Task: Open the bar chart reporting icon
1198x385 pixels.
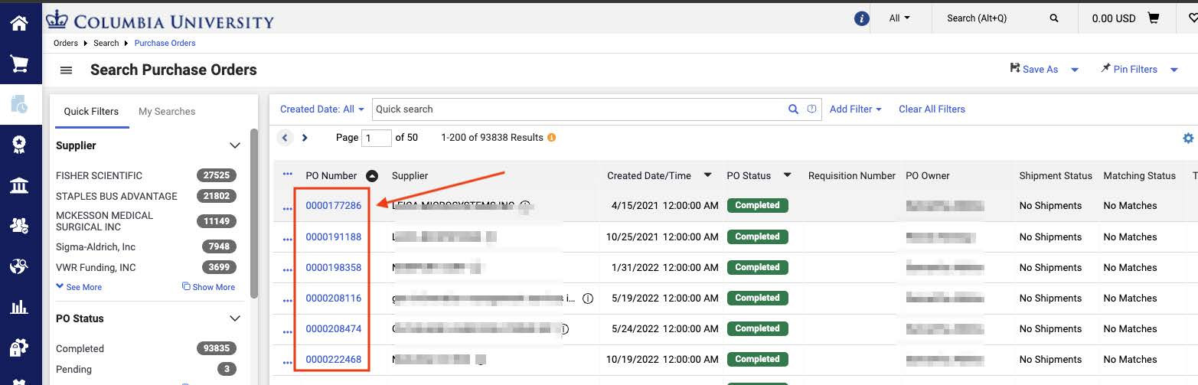Action: pos(19,308)
